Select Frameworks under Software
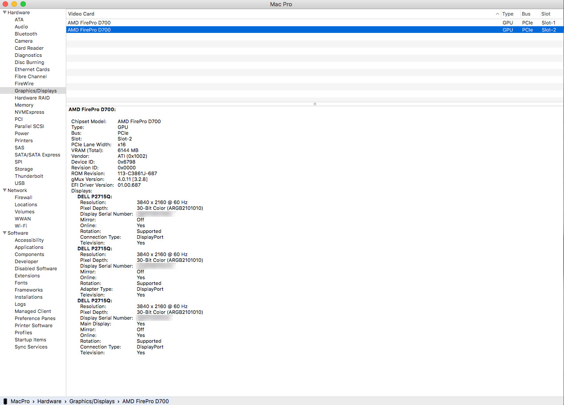564x405 pixels. point(29,290)
